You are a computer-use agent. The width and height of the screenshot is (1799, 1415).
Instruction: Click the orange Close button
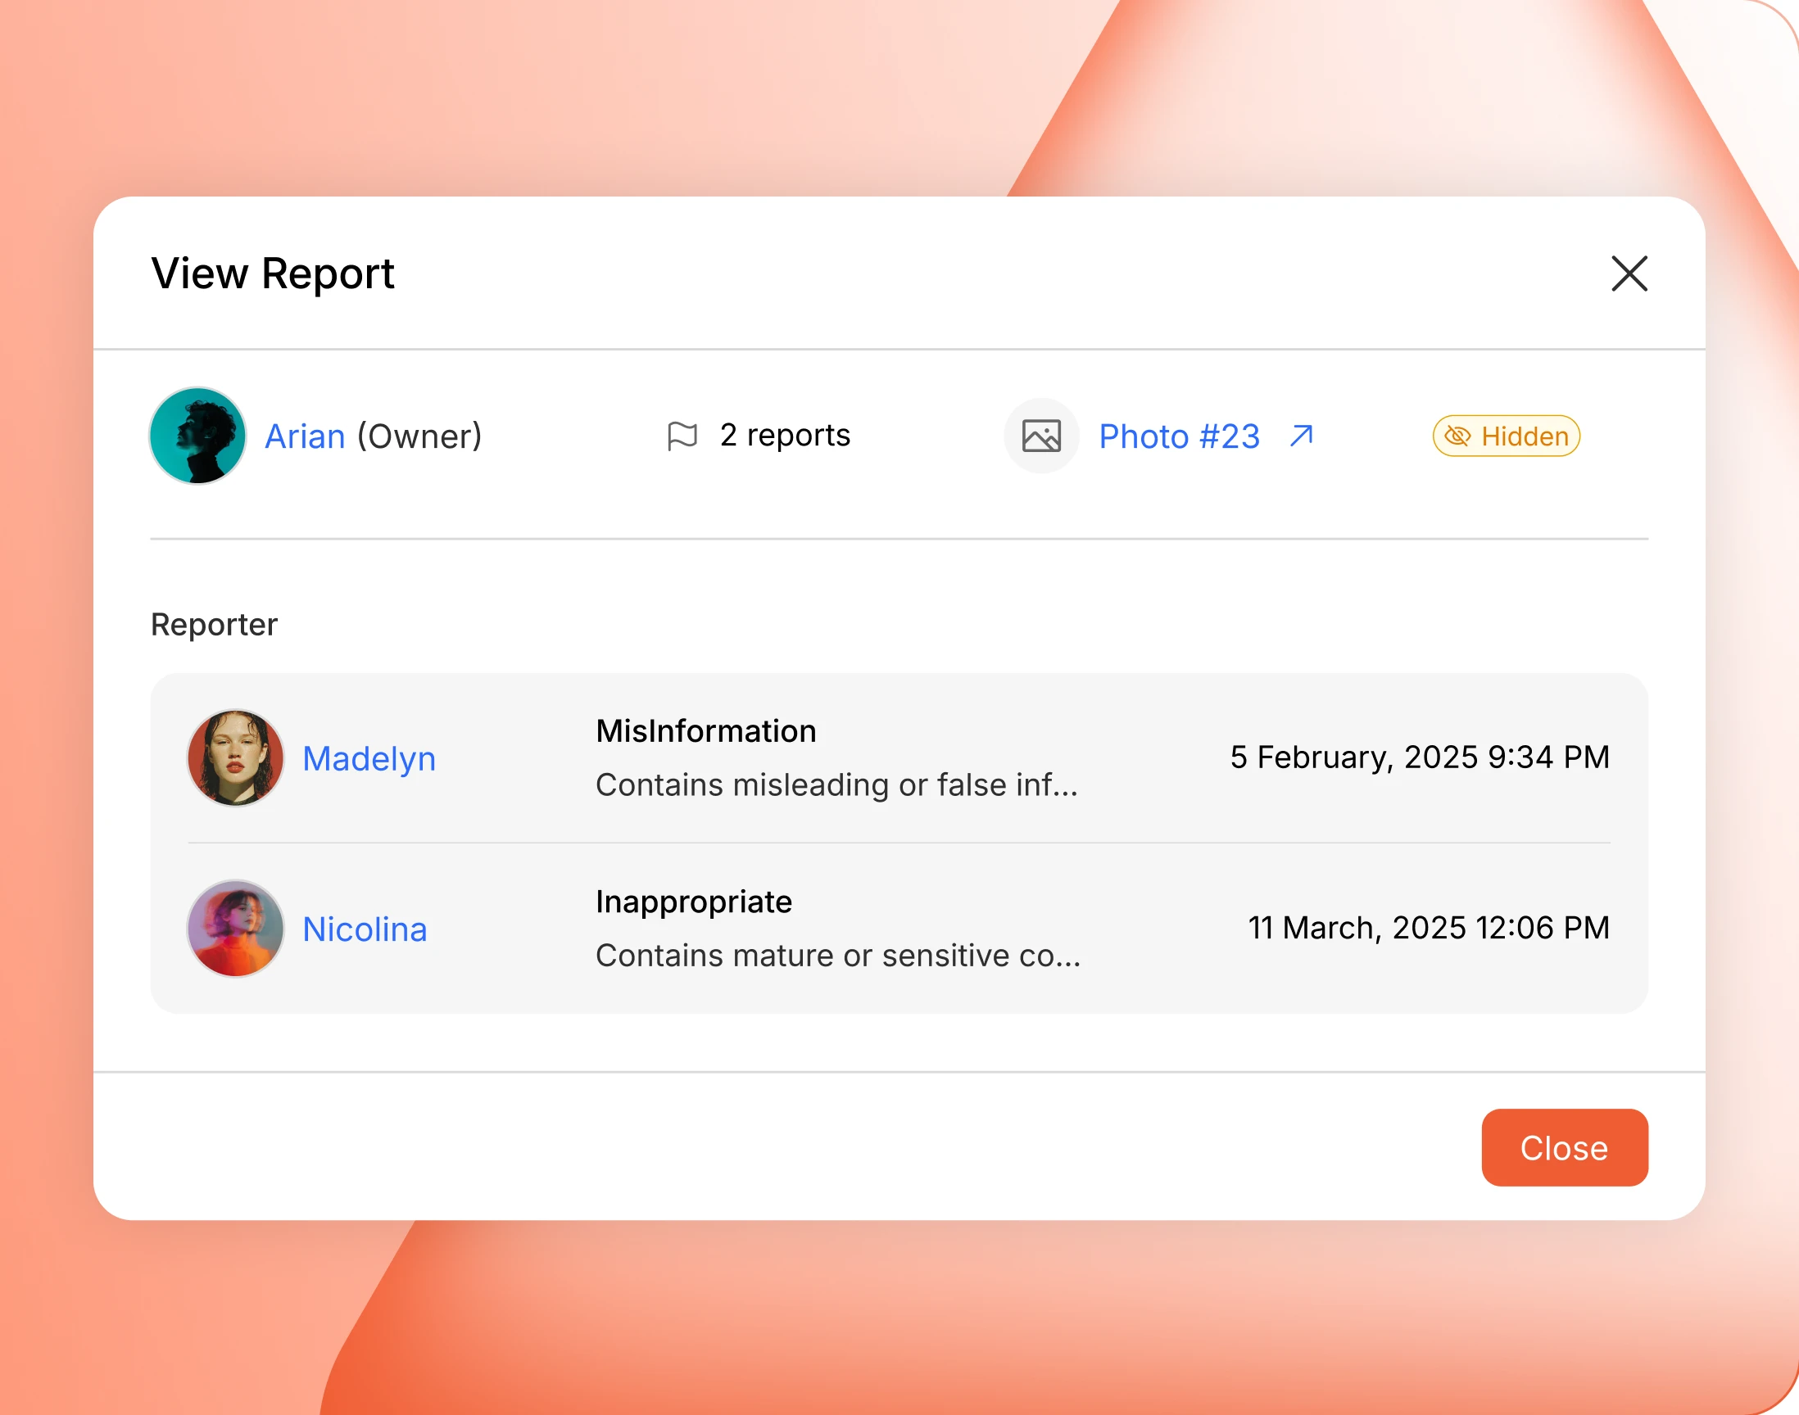[1564, 1147]
